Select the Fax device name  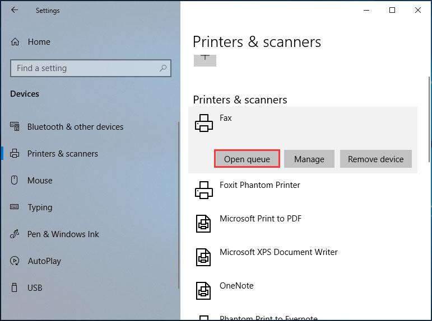coord(226,118)
